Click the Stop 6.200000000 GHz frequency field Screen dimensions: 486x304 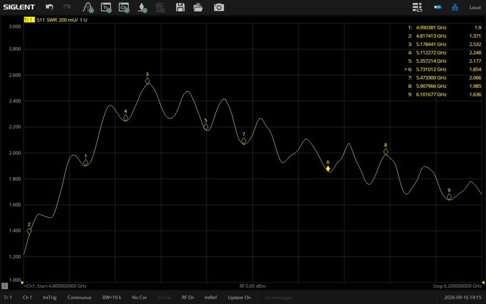457,286
